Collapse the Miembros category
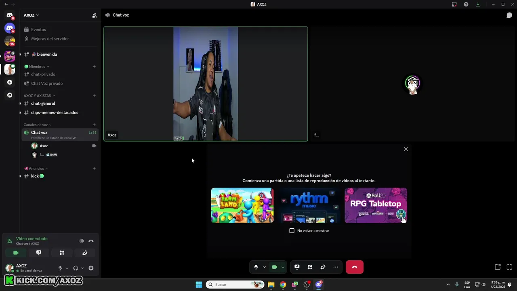 click(37, 67)
